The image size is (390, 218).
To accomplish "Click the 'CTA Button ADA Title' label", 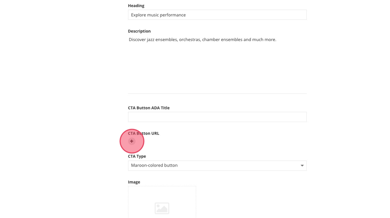I will click(x=149, y=108).
